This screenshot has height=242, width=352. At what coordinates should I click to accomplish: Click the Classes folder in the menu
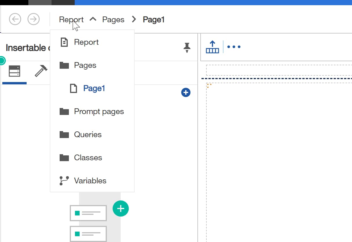point(88,157)
